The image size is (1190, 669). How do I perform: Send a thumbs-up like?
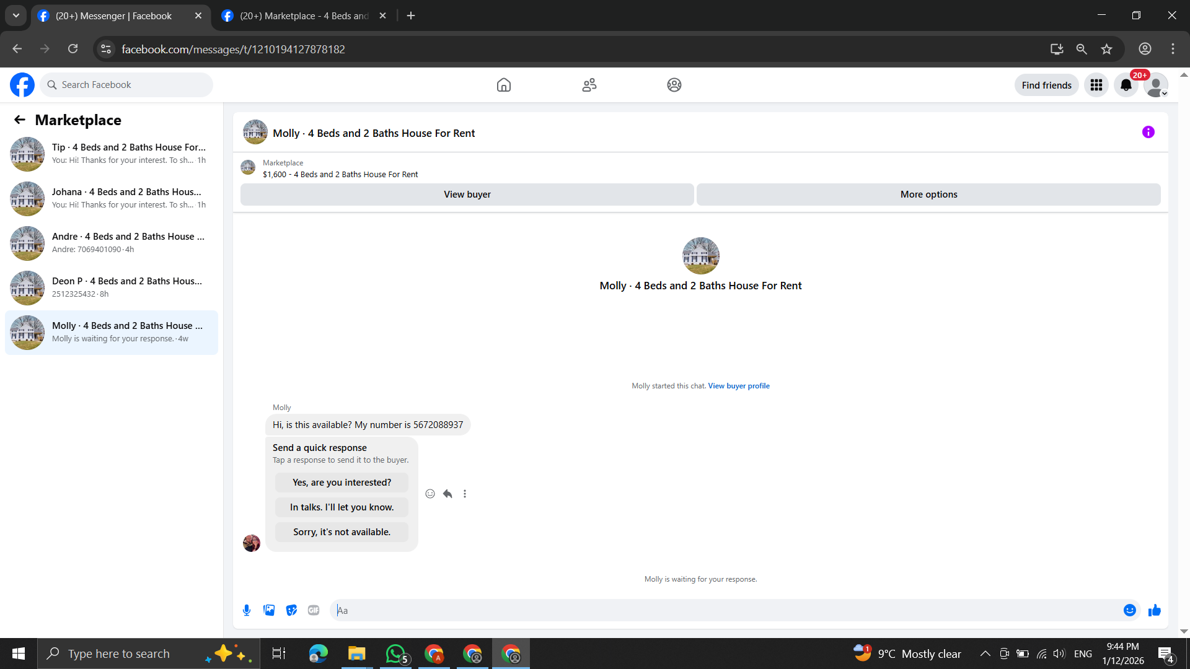pyautogui.click(x=1154, y=610)
